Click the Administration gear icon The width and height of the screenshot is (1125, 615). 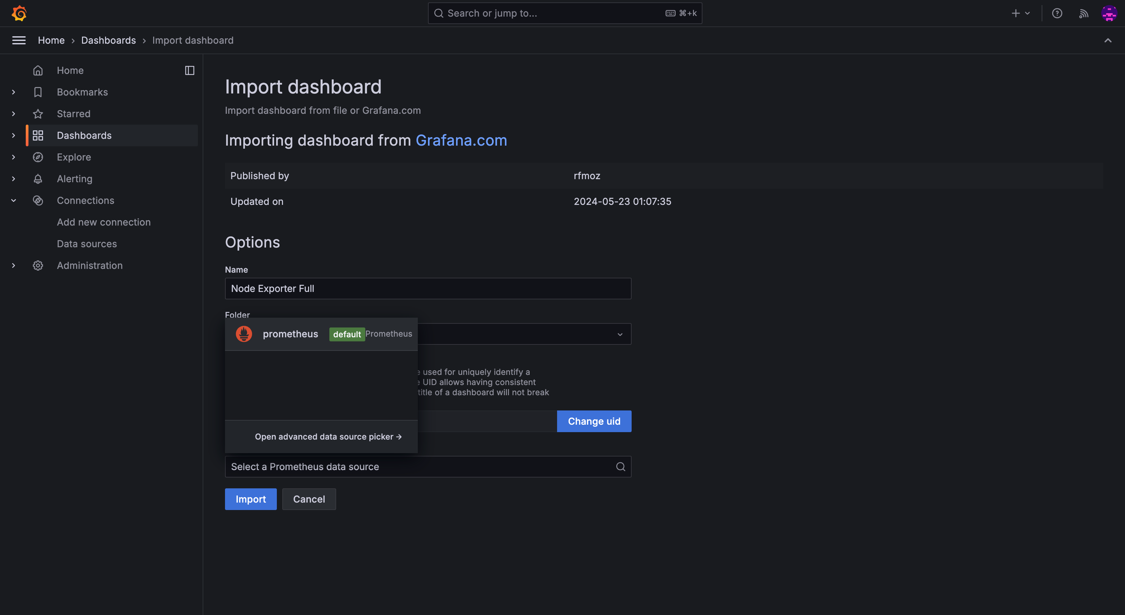38,266
